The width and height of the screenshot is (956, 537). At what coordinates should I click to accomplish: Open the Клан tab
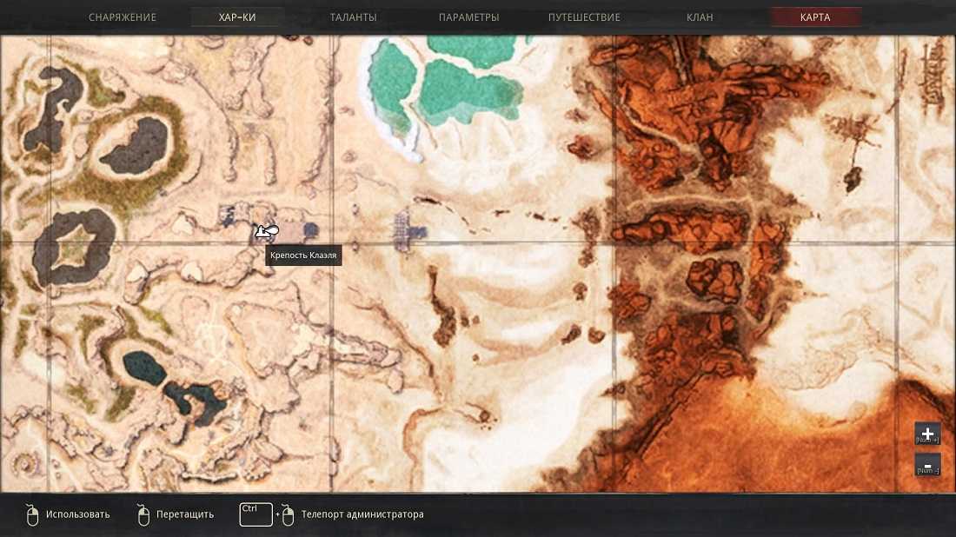(700, 17)
